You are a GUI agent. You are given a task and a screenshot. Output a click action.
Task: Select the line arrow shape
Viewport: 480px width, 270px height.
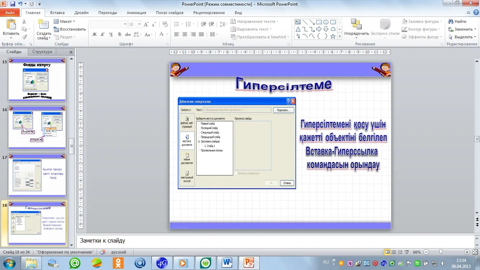(x=312, y=22)
